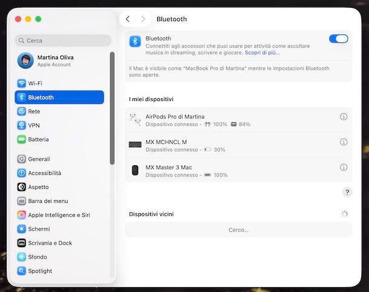Click the MX Master 3 Mac mouse icon

pyautogui.click(x=135, y=170)
